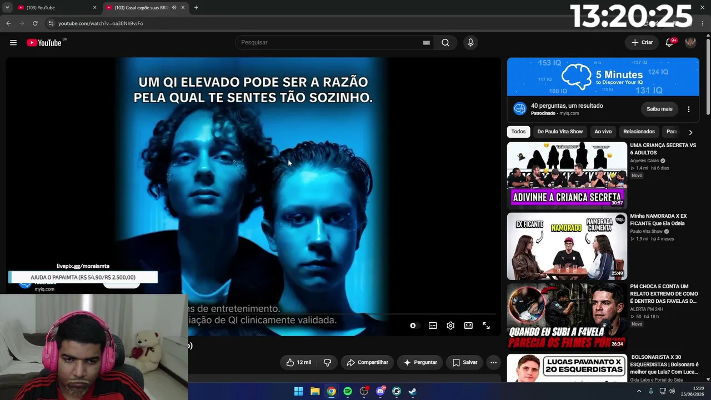Click the Criar button
This screenshot has height=400, width=711.
point(642,43)
